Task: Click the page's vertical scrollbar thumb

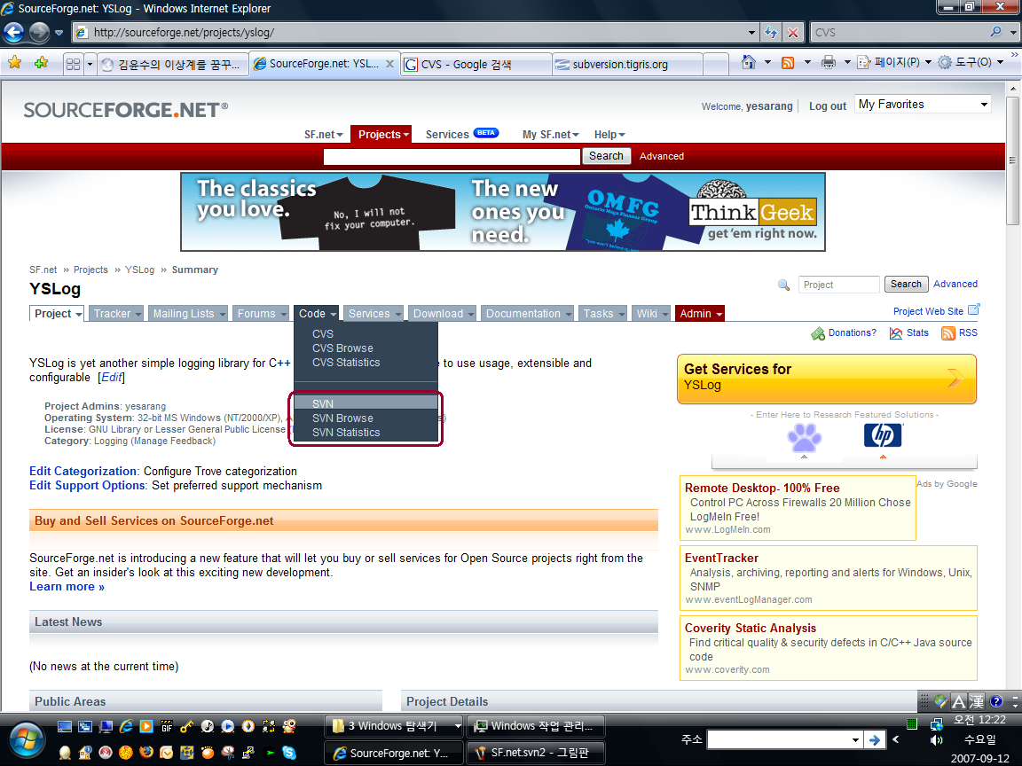Action: (1011, 160)
